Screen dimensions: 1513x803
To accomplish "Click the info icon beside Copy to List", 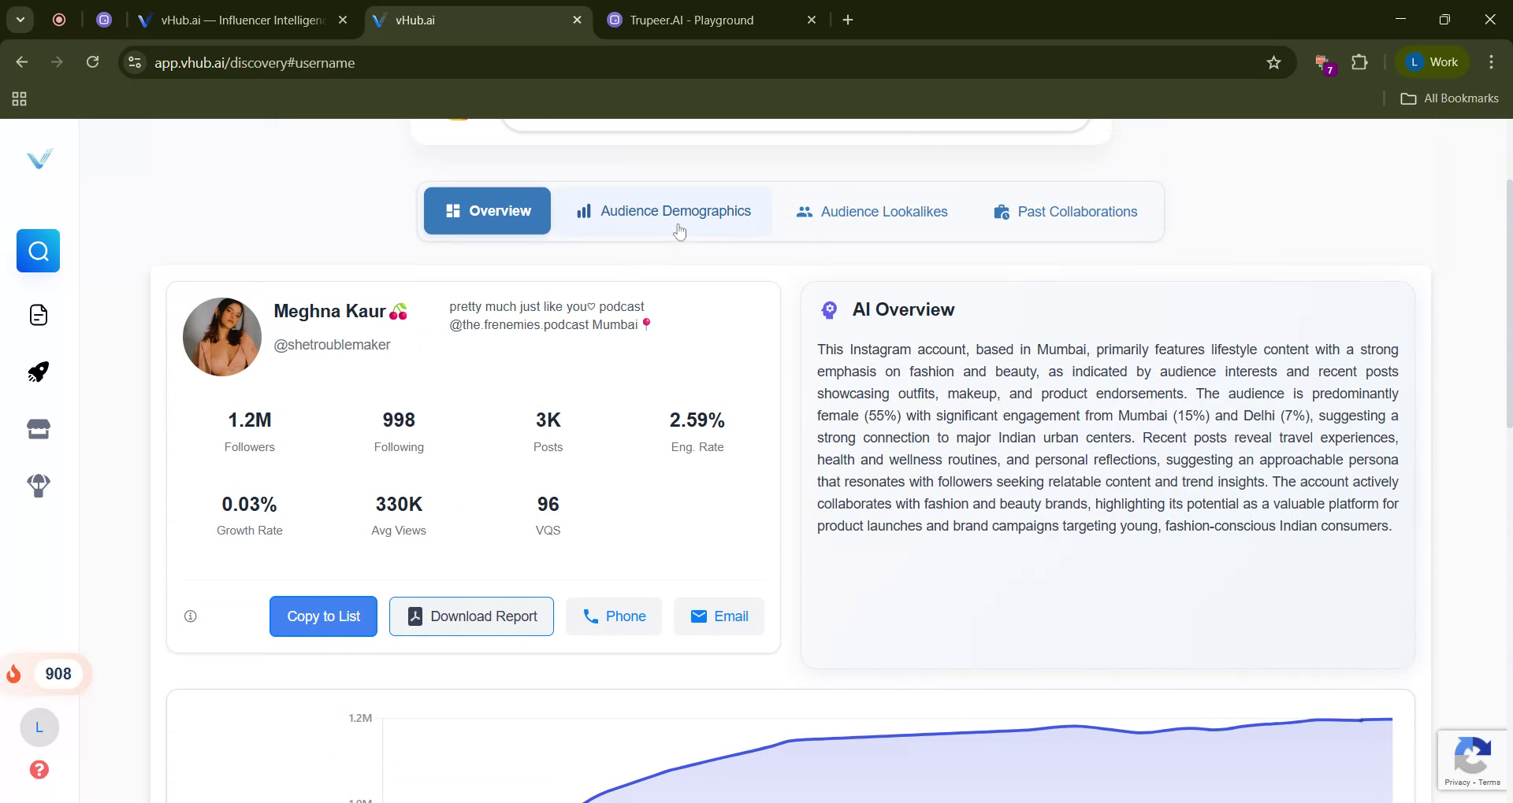I will 189,616.
